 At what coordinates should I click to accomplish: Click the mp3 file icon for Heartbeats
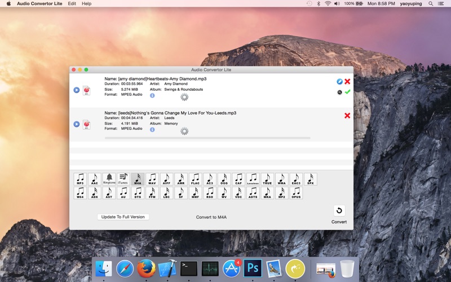tap(87, 90)
